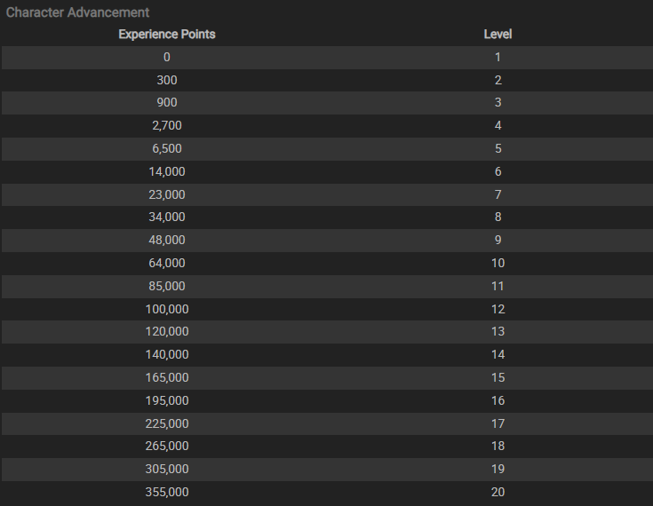Click the Experience Points column header
This screenshot has width=653, height=506.
[167, 35]
